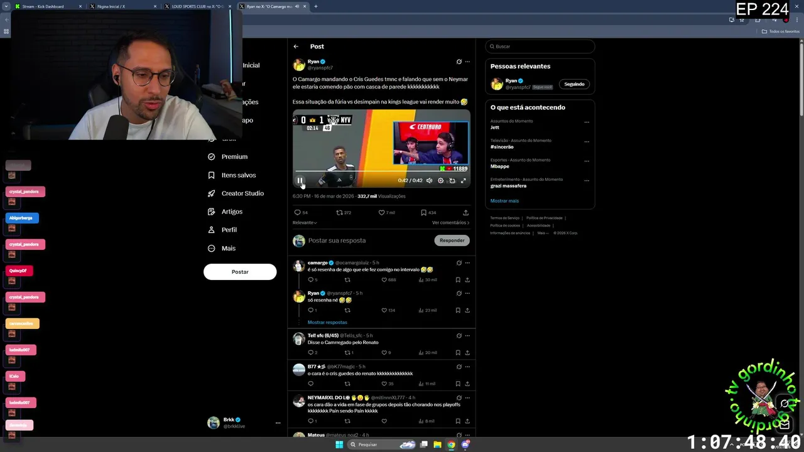Switch to Stream - Kick Dashboard tab
This screenshot has width=804, height=452.
point(48,6)
